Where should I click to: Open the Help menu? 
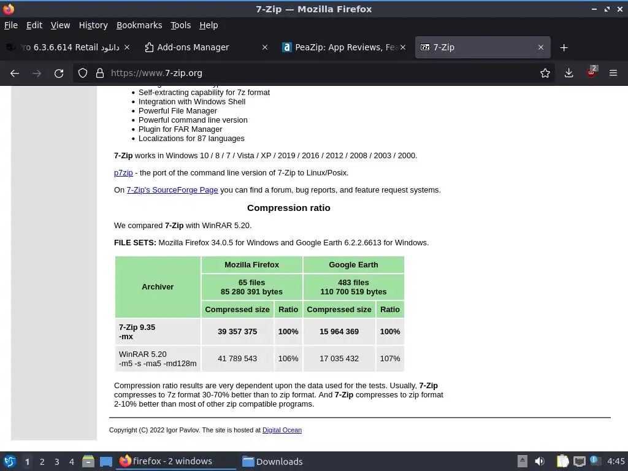[x=209, y=25]
